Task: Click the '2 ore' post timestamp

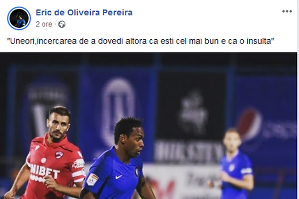Action: point(44,24)
